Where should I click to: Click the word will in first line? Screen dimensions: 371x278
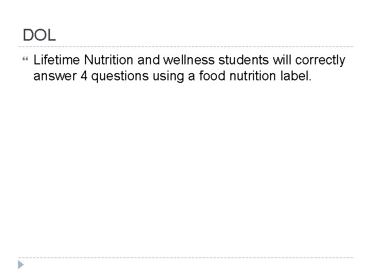[x=279, y=61]
